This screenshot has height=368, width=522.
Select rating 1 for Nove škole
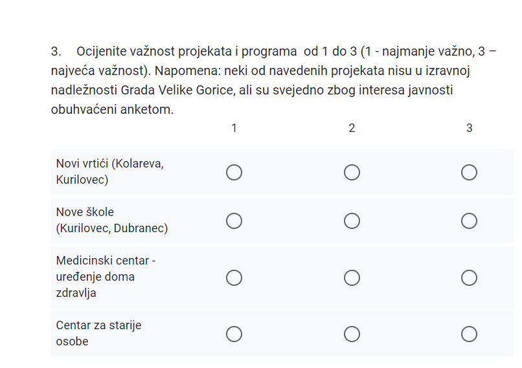234,221
